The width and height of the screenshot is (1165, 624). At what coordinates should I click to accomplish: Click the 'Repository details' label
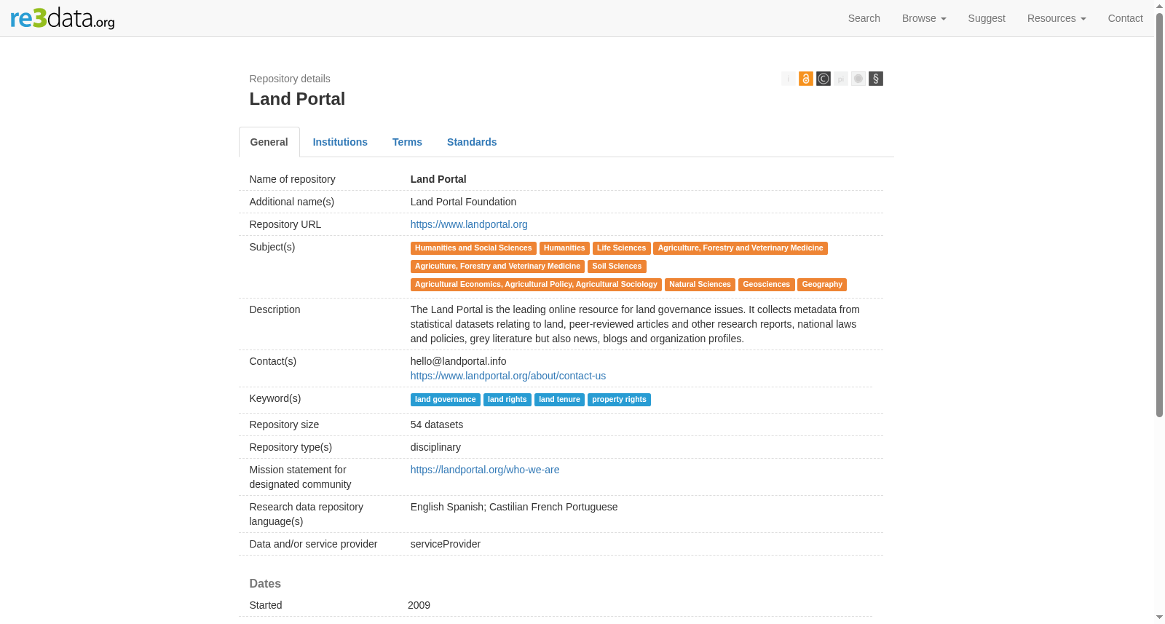click(289, 79)
